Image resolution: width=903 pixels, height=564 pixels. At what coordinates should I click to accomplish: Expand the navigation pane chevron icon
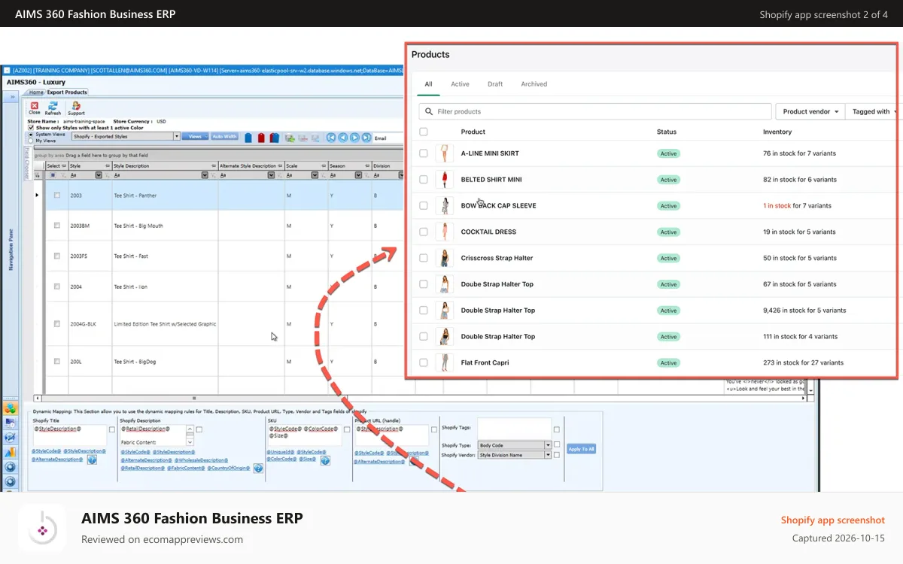click(x=11, y=98)
